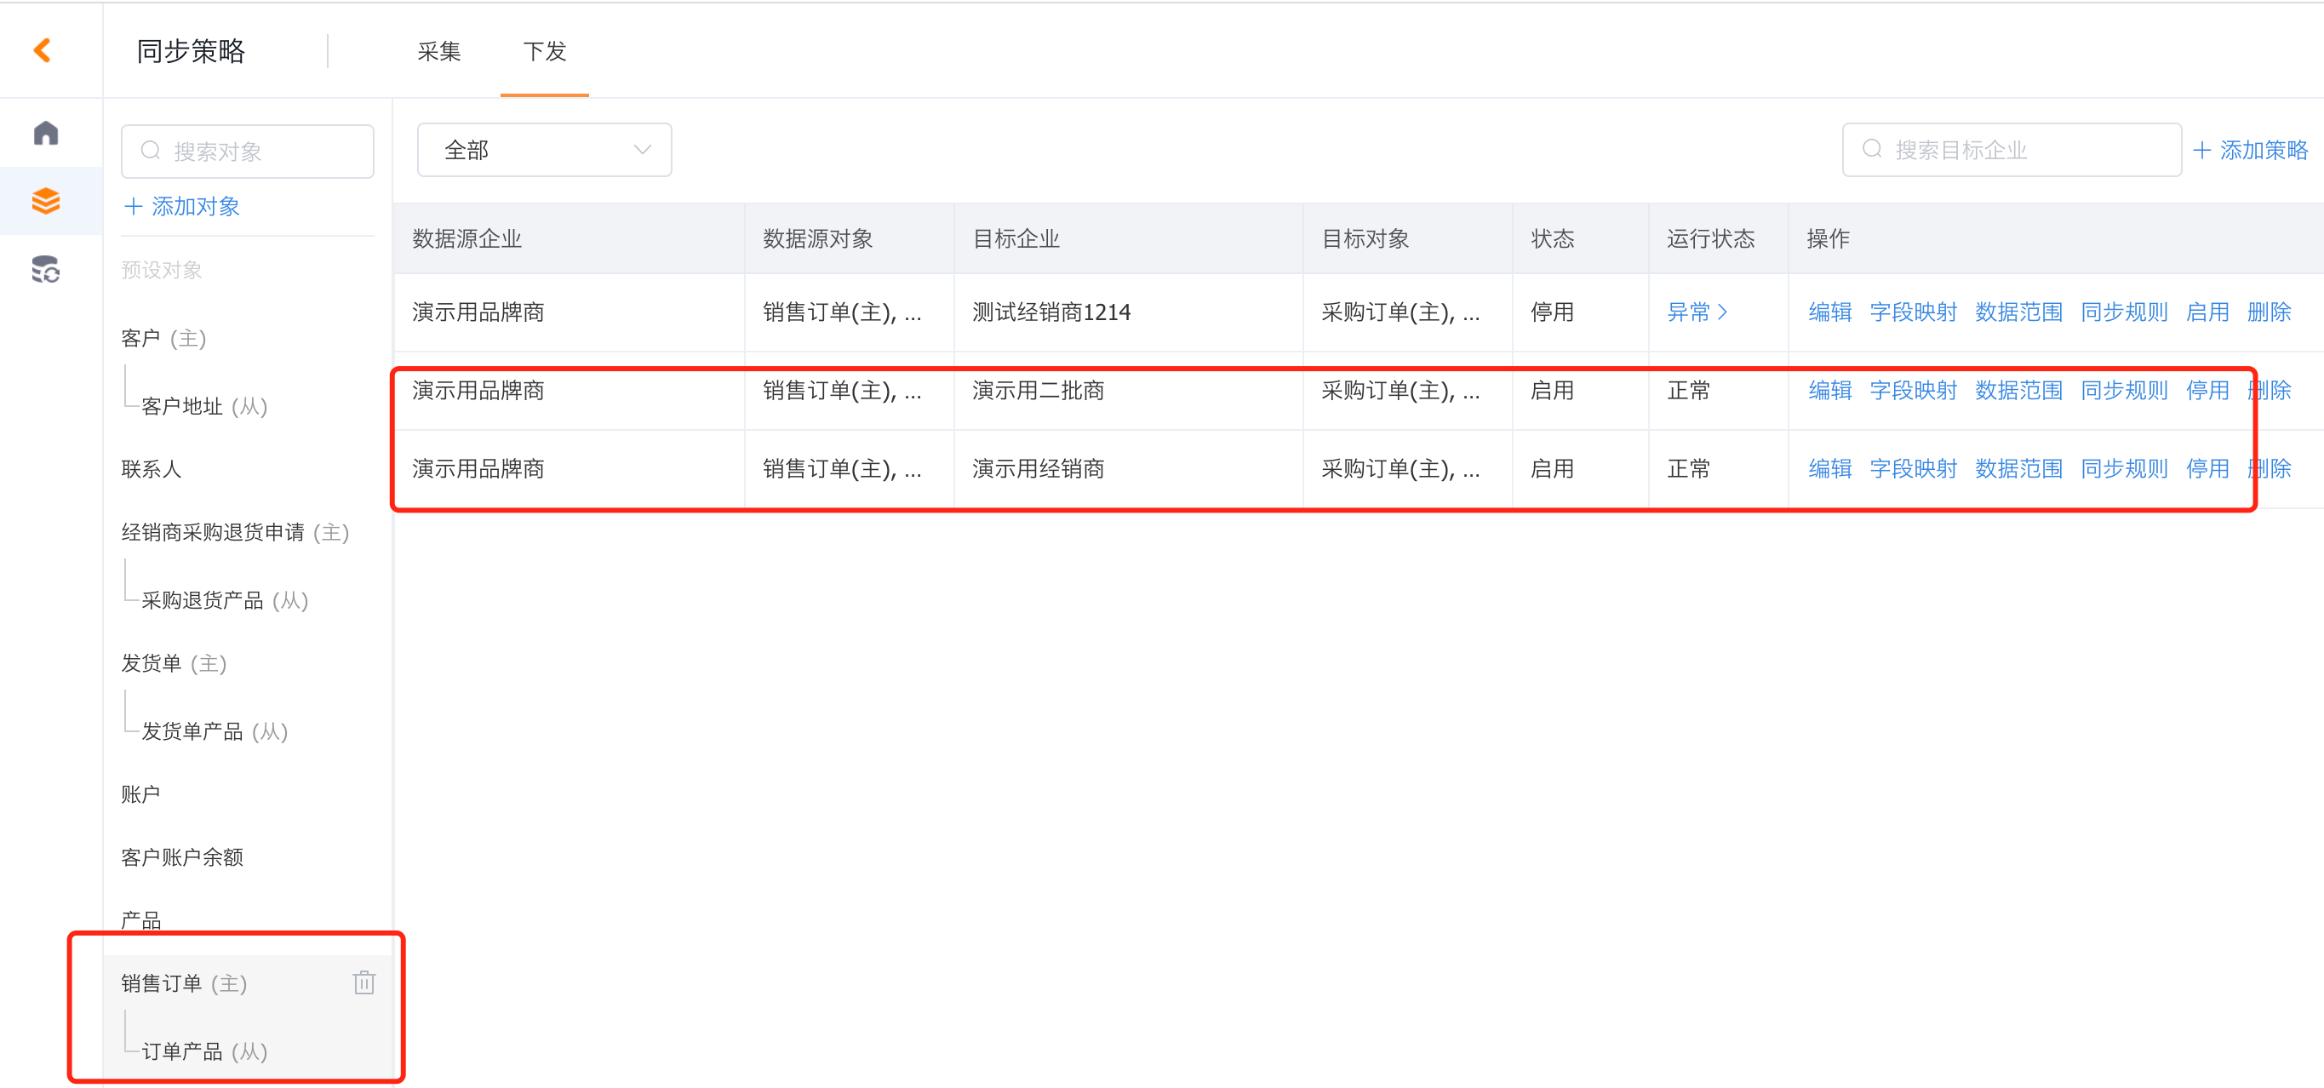Image resolution: width=2324 pixels, height=1088 pixels.
Task: Select 发货单 (主) object
Action: tap(173, 664)
